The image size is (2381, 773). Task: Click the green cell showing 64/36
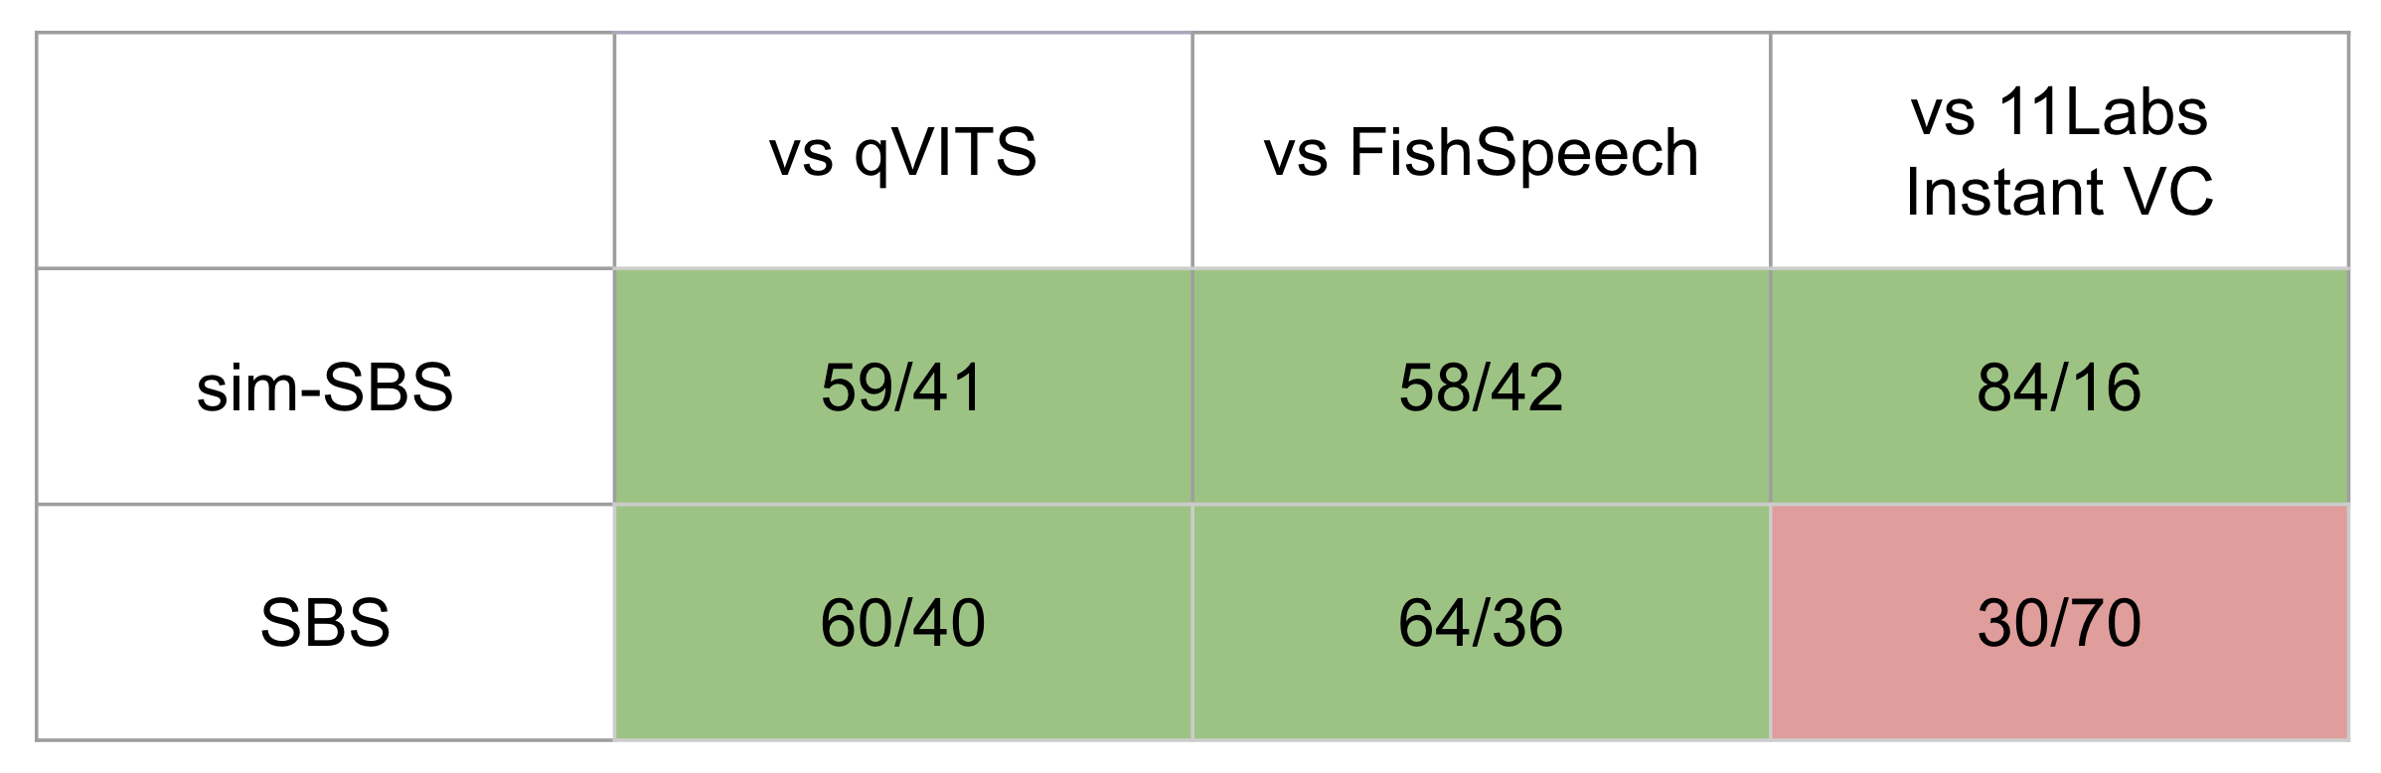1481,623
